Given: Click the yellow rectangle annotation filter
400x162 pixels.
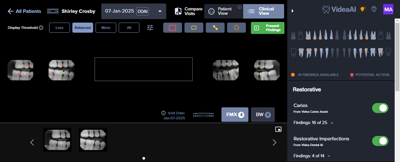Looking at the screenshot, I should [x=194, y=28].
